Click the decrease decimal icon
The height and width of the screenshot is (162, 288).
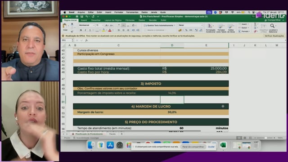(201, 30)
